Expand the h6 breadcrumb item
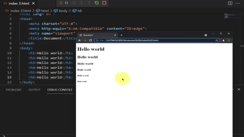Viewport: 244px width, 137px height. (79, 11)
